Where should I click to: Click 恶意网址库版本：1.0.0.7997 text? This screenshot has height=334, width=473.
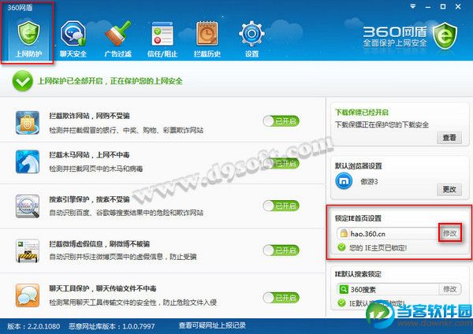[x=112, y=326]
